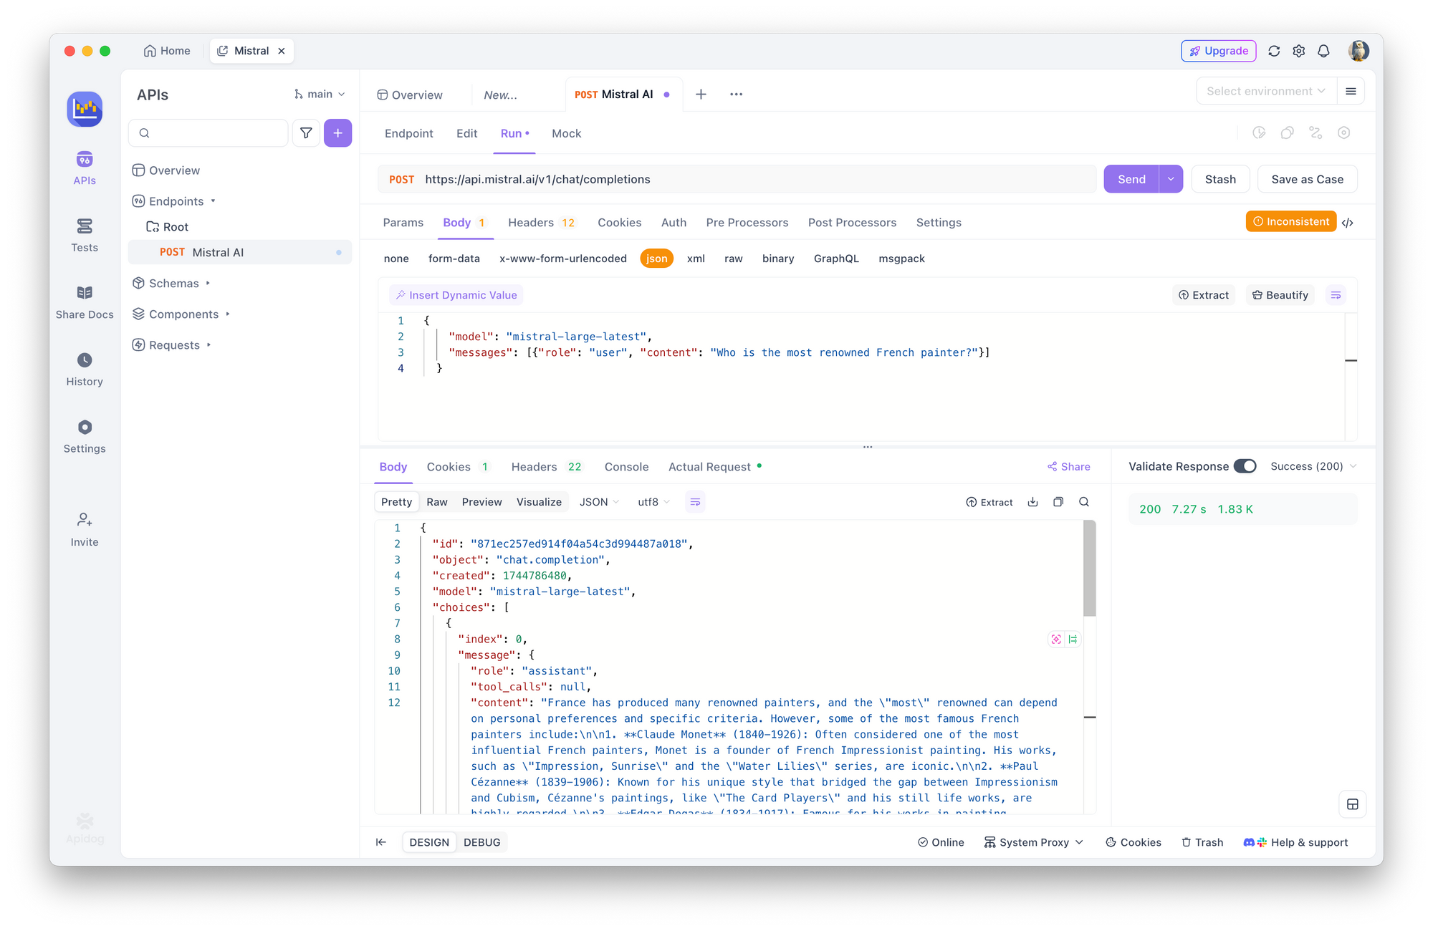This screenshot has width=1433, height=931.
Task: Toggle Validate Response switch
Action: pos(1245,466)
